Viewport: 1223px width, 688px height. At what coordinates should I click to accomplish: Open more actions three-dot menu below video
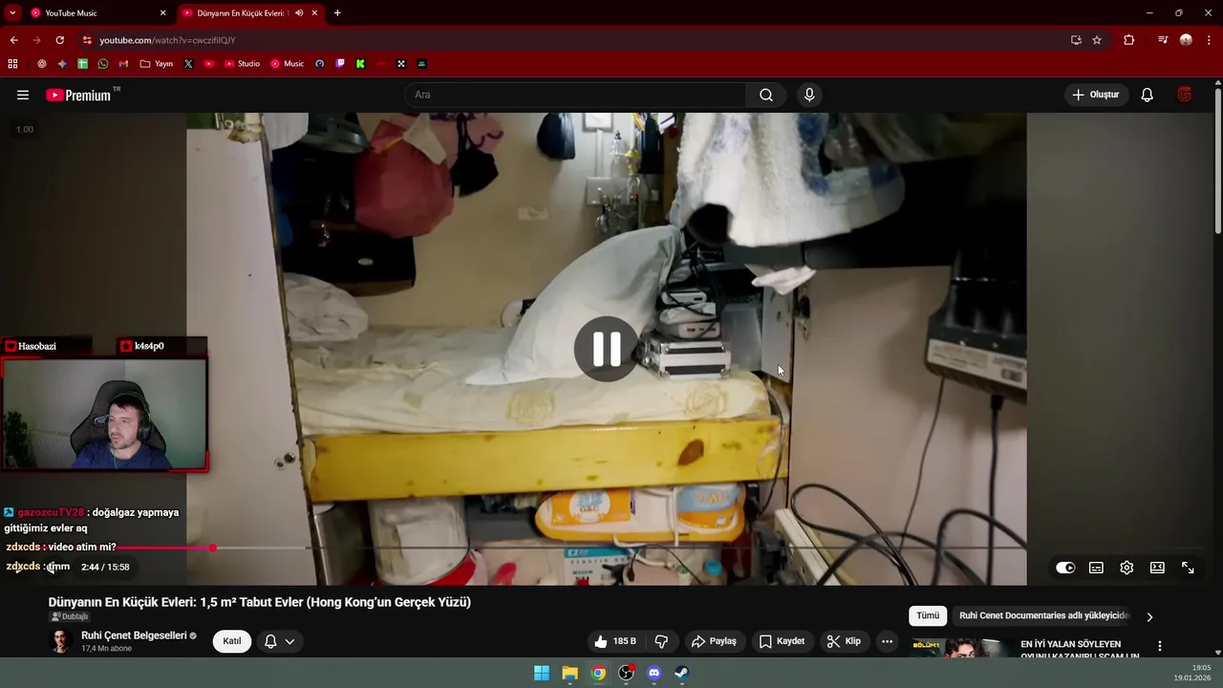point(888,641)
